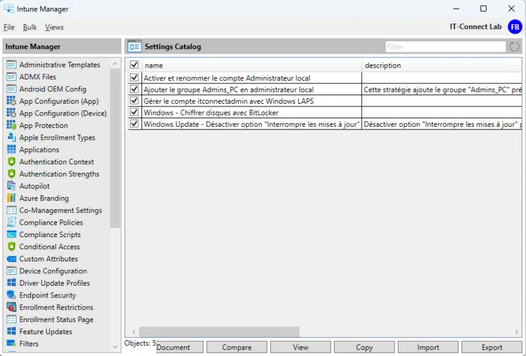Viewport: 526px width, 356px height.
Task: Toggle the select-all checkbox in header
Action: coord(135,65)
